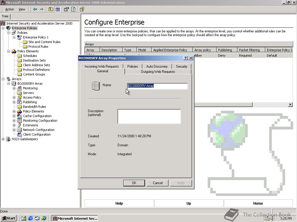Click the Refresh toolbar icon
Screen dimensions: 297x222
[73, 9]
